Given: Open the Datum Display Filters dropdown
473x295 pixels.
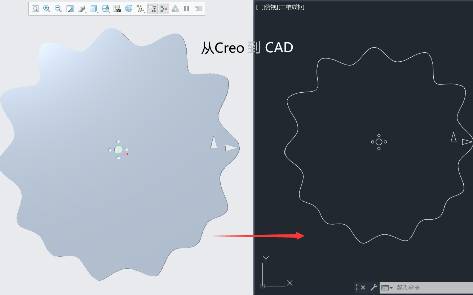Looking at the screenshot, I should 140,9.
